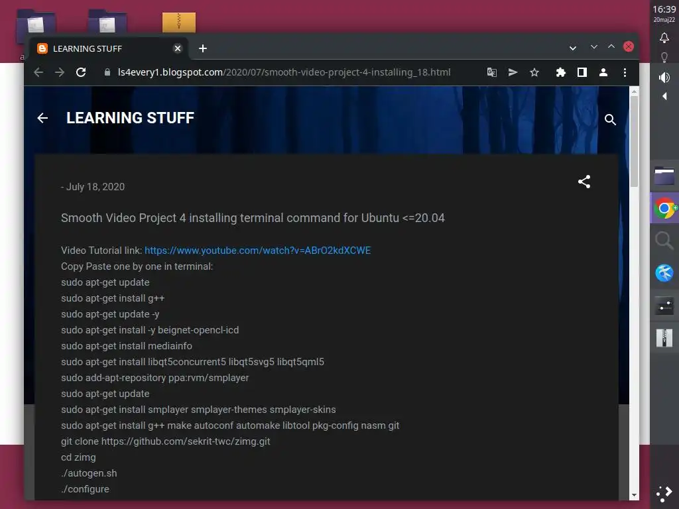Go forward in browser history

point(59,72)
